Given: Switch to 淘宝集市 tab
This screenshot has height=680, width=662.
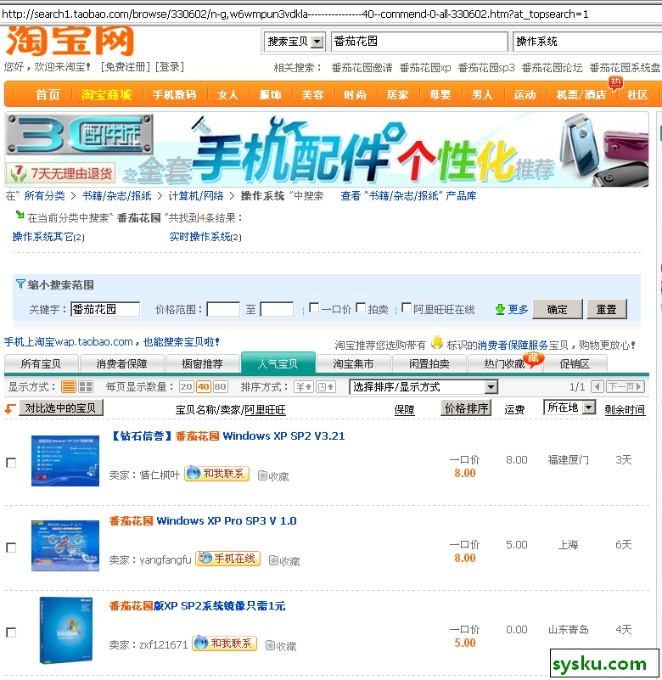Looking at the screenshot, I should [x=353, y=364].
